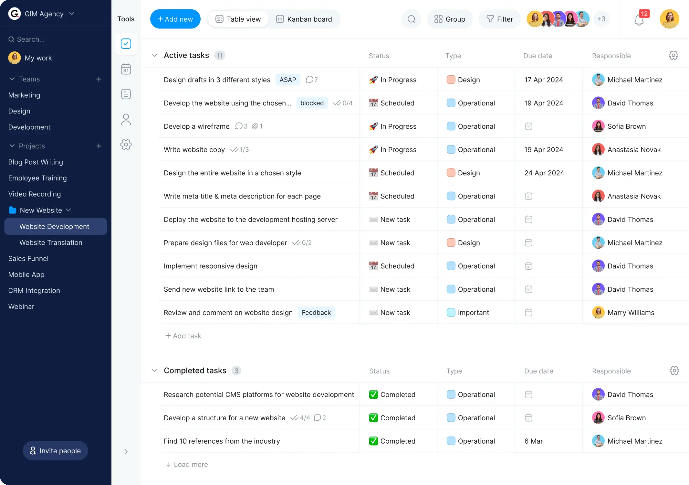Image resolution: width=689 pixels, height=485 pixels.
Task: Collapse the Teams section
Action: (12, 79)
